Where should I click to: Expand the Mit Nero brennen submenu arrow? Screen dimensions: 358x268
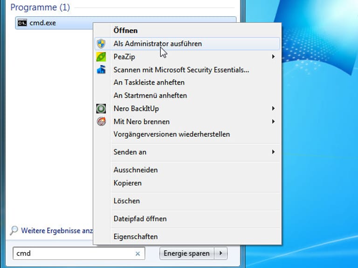pos(273,121)
